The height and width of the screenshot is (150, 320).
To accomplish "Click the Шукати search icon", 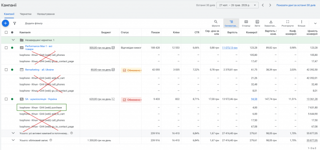I will [215, 23].
